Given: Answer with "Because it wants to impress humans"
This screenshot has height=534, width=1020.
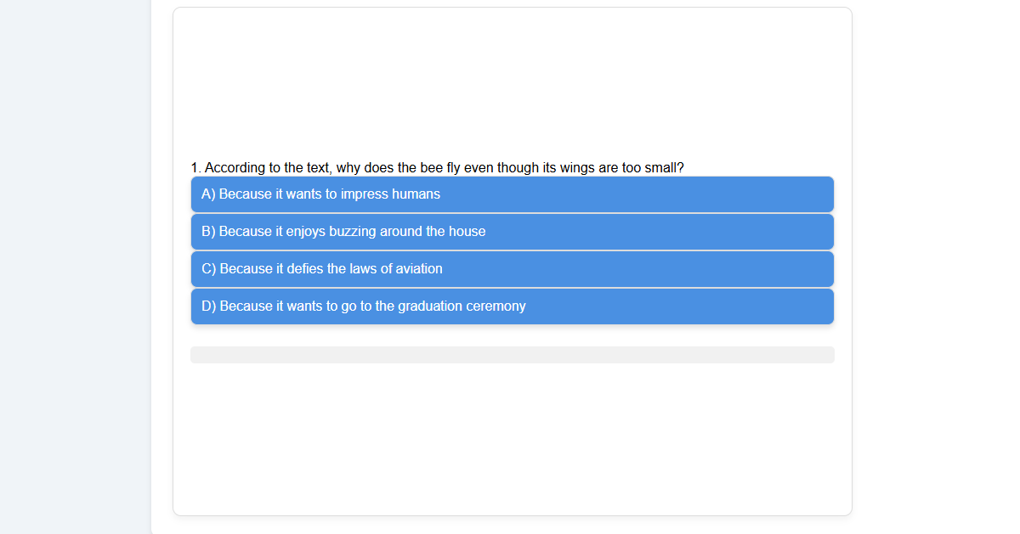Looking at the screenshot, I should [329, 194].
